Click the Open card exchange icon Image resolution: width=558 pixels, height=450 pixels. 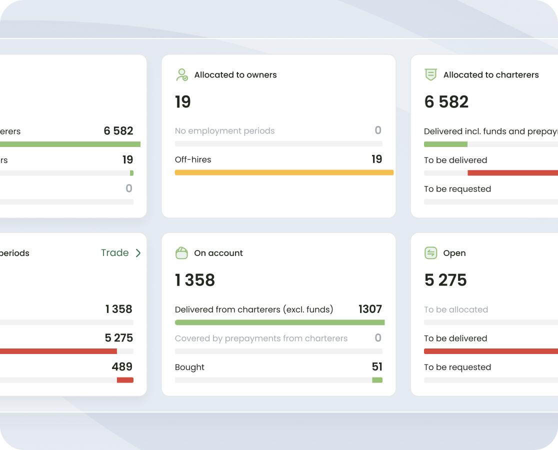[430, 253]
